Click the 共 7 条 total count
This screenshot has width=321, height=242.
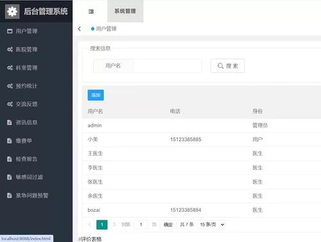point(187,225)
